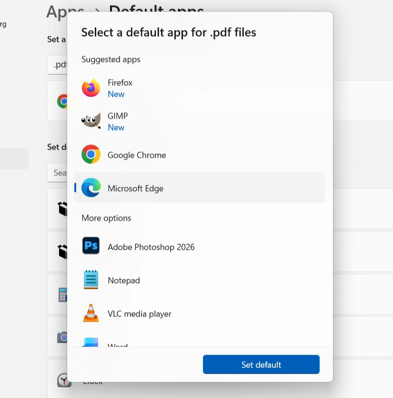The height and width of the screenshot is (398, 393).
Task: Confirm with the Set default button
Action: click(x=261, y=365)
